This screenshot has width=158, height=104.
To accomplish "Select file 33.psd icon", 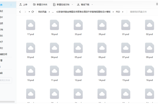I will [78, 25].
